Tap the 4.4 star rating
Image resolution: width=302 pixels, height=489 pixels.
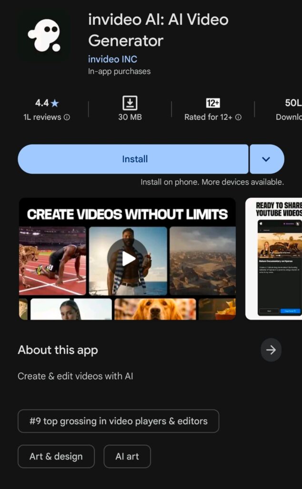[47, 103]
